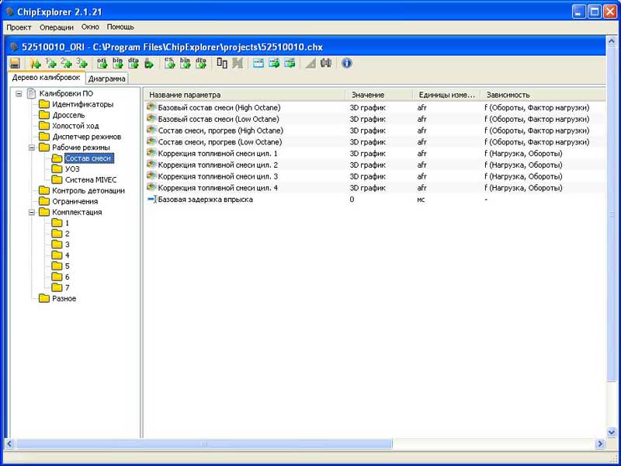Collapse the Калибровки ПО root node
Viewport: 621px width, 466px height.
[19, 94]
